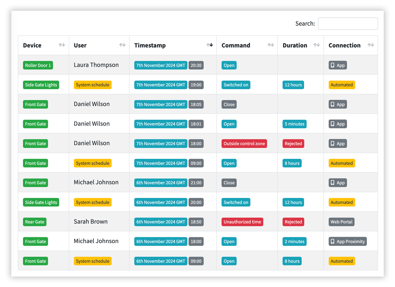
Task: Click the Unauthorized time command badge
Action: pyautogui.click(x=242, y=222)
